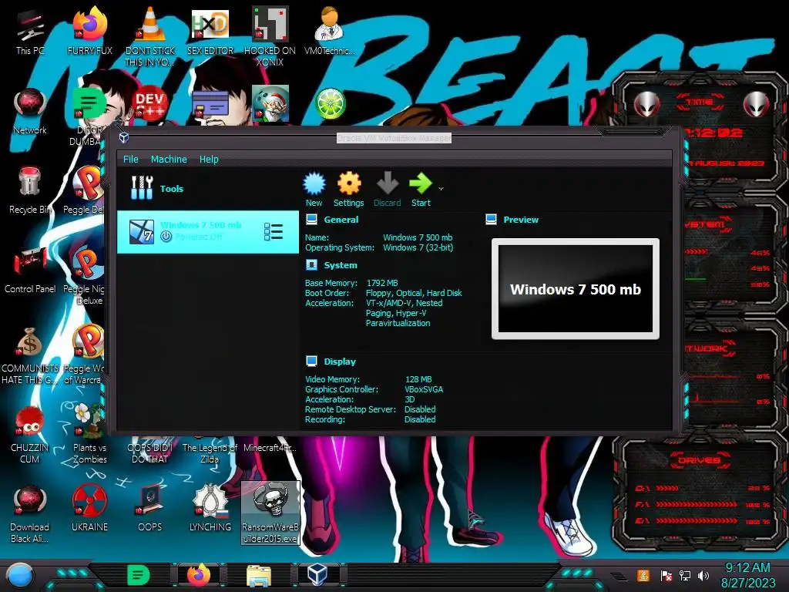Select the Network desktop icon
This screenshot has width=789, height=592.
pyautogui.click(x=30, y=111)
